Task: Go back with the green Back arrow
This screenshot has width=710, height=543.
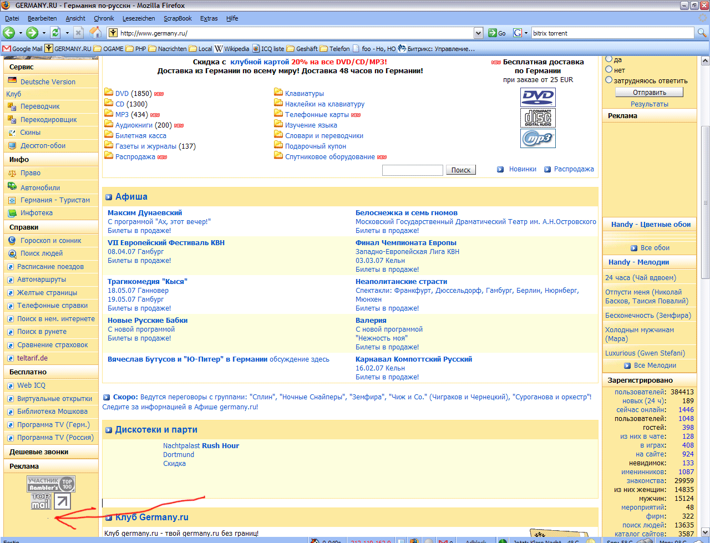Action: (x=9, y=33)
